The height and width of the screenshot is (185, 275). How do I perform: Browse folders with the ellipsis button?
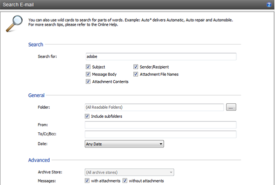click(231, 107)
